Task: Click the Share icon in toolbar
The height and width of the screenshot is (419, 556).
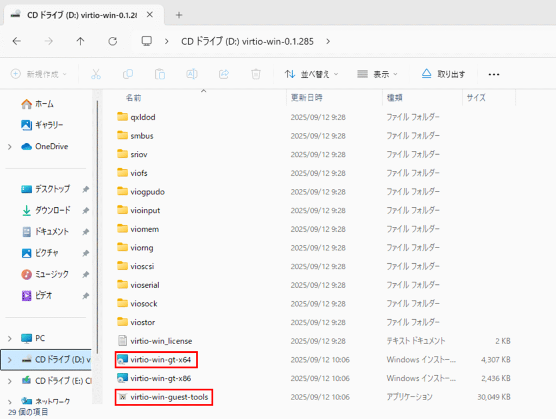Action: click(x=224, y=74)
